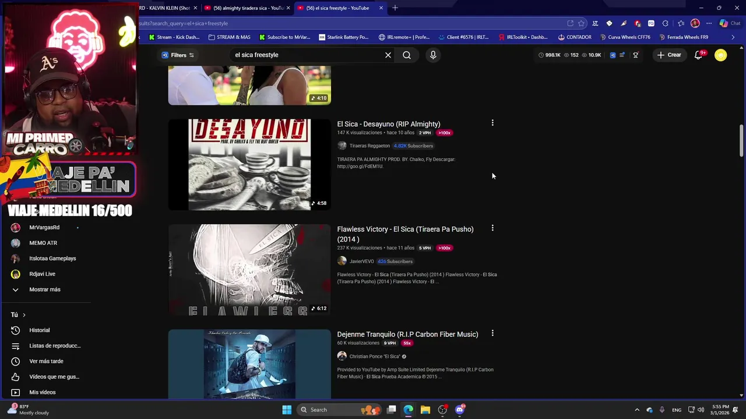Open 'Client #6576' bookmark

coord(463,37)
